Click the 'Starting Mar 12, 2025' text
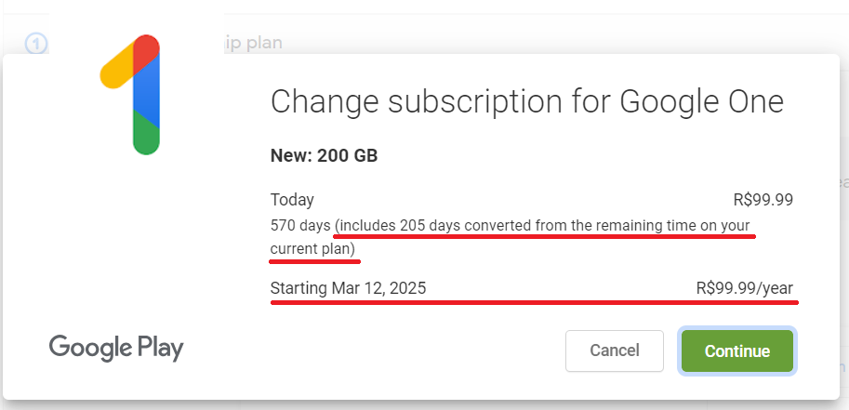 [348, 288]
